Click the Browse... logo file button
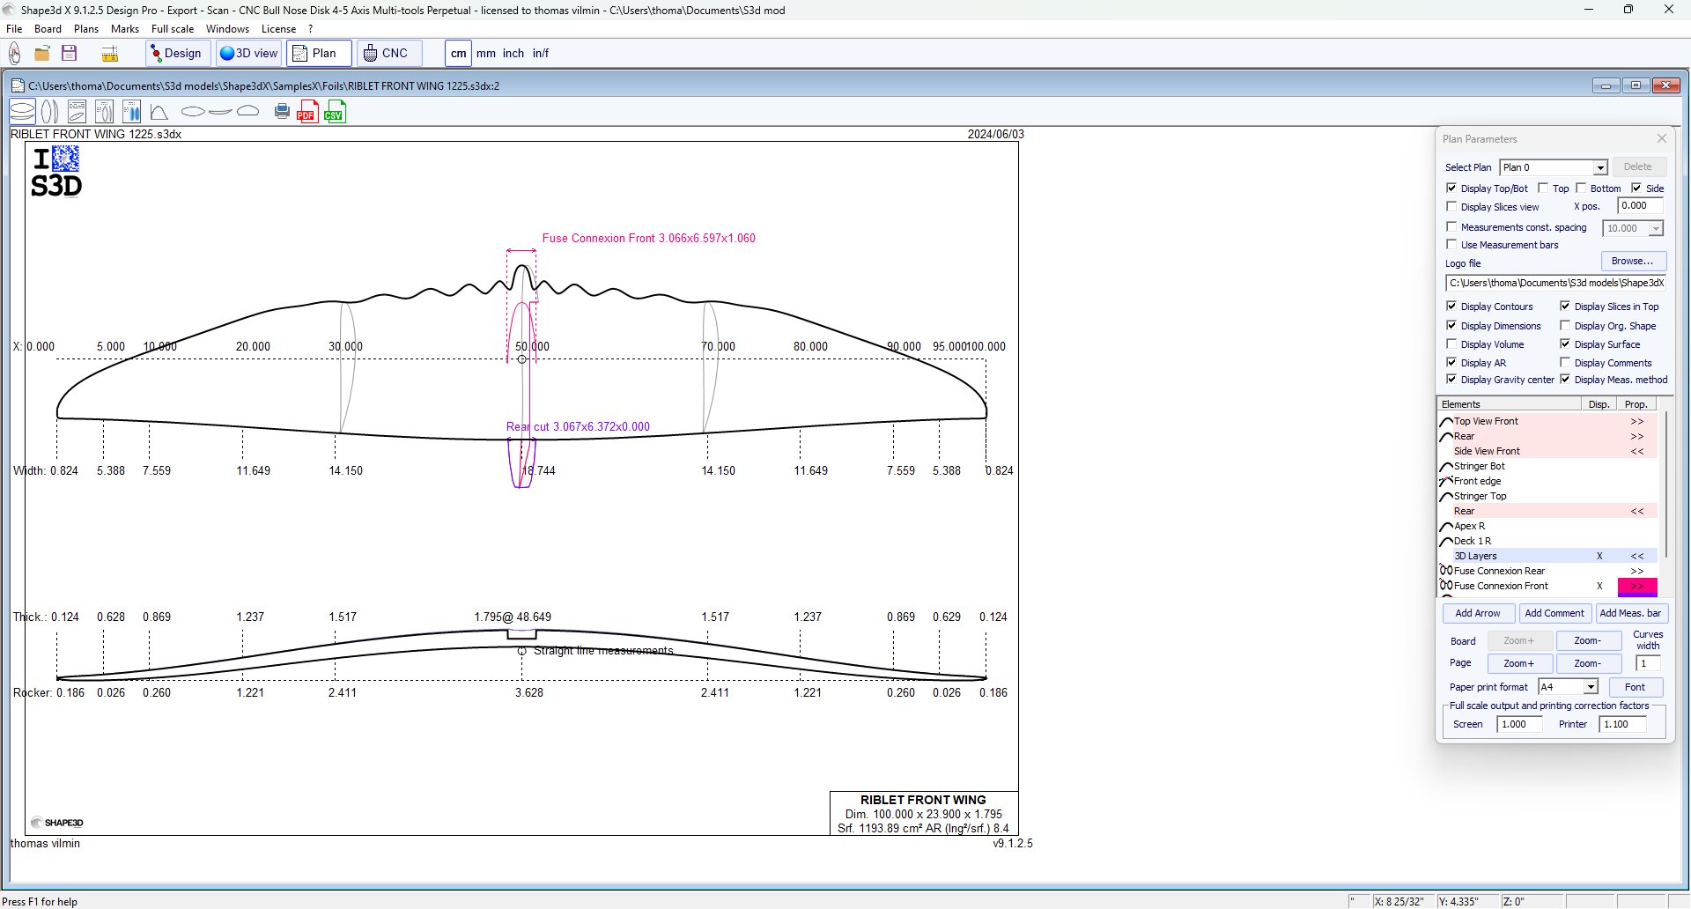 pyautogui.click(x=1632, y=261)
